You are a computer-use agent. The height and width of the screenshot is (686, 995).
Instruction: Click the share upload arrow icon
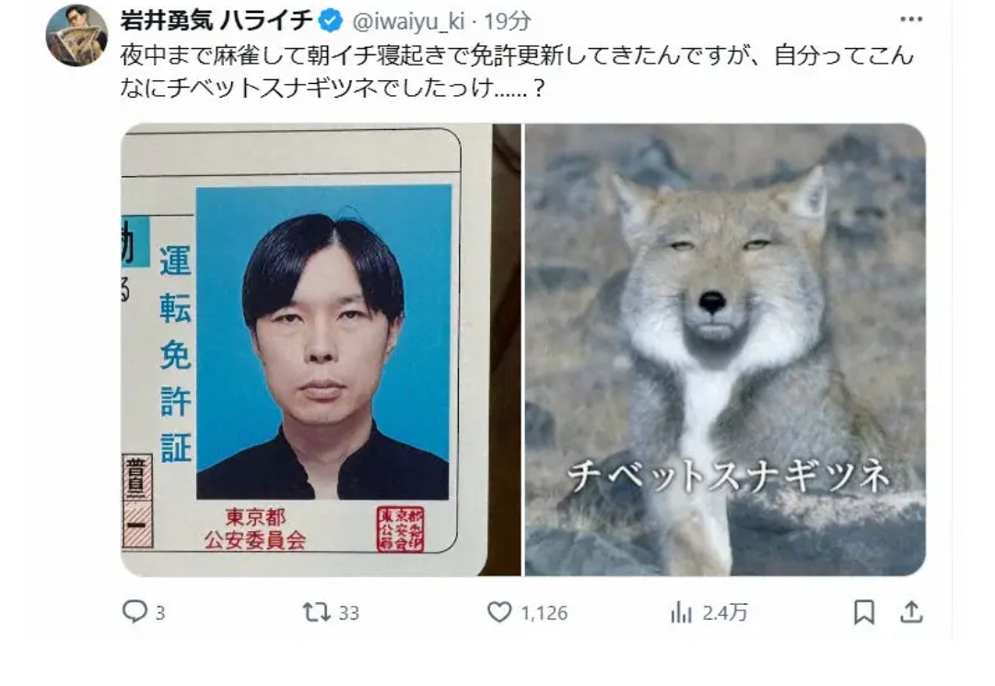click(911, 612)
